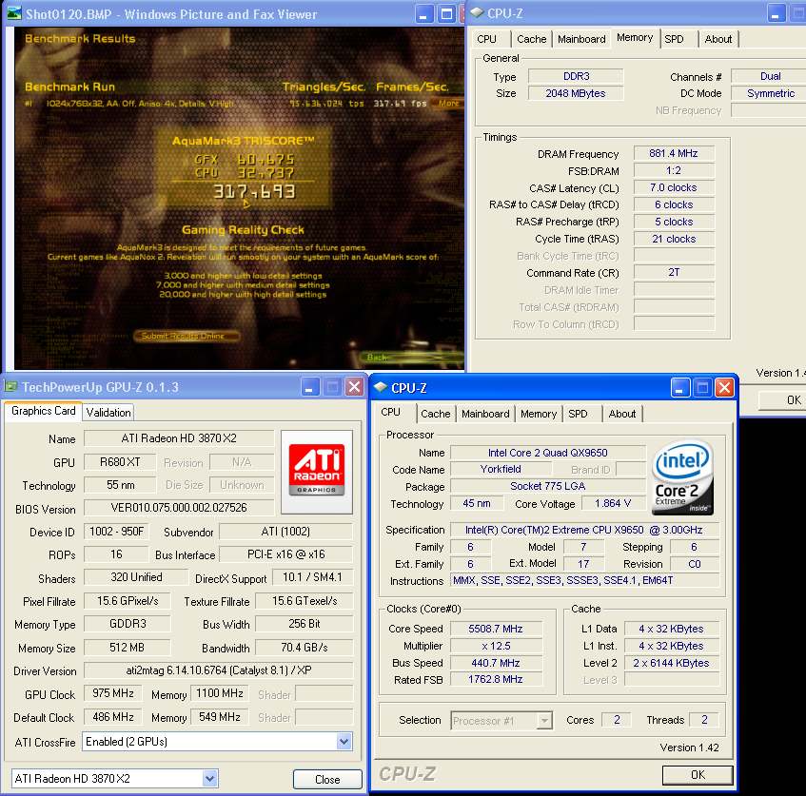The height and width of the screenshot is (796, 806).
Task: Click the processor name Intel Core 2 Quad QX9650
Action: tap(547, 453)
